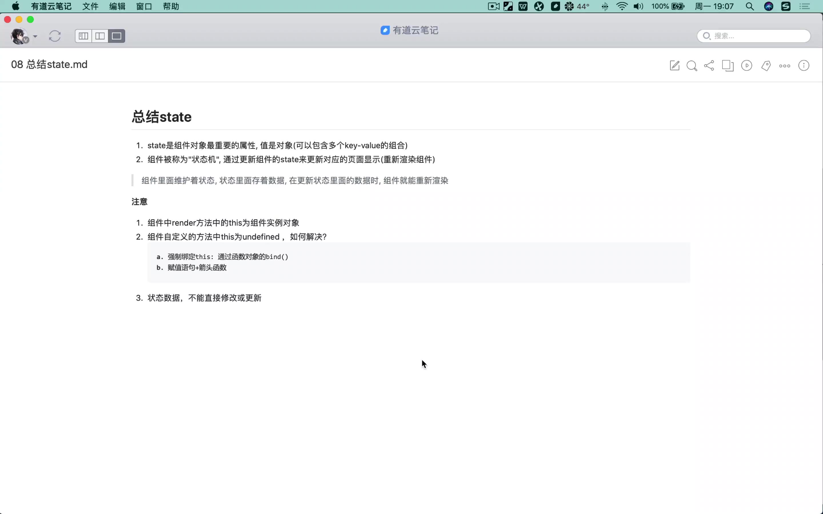Switch to three-column layout view

tap(84, 36)
